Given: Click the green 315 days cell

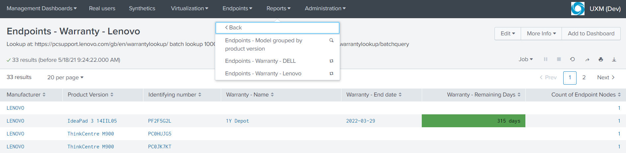Looking at the screenshot, I should coord(473,121).
